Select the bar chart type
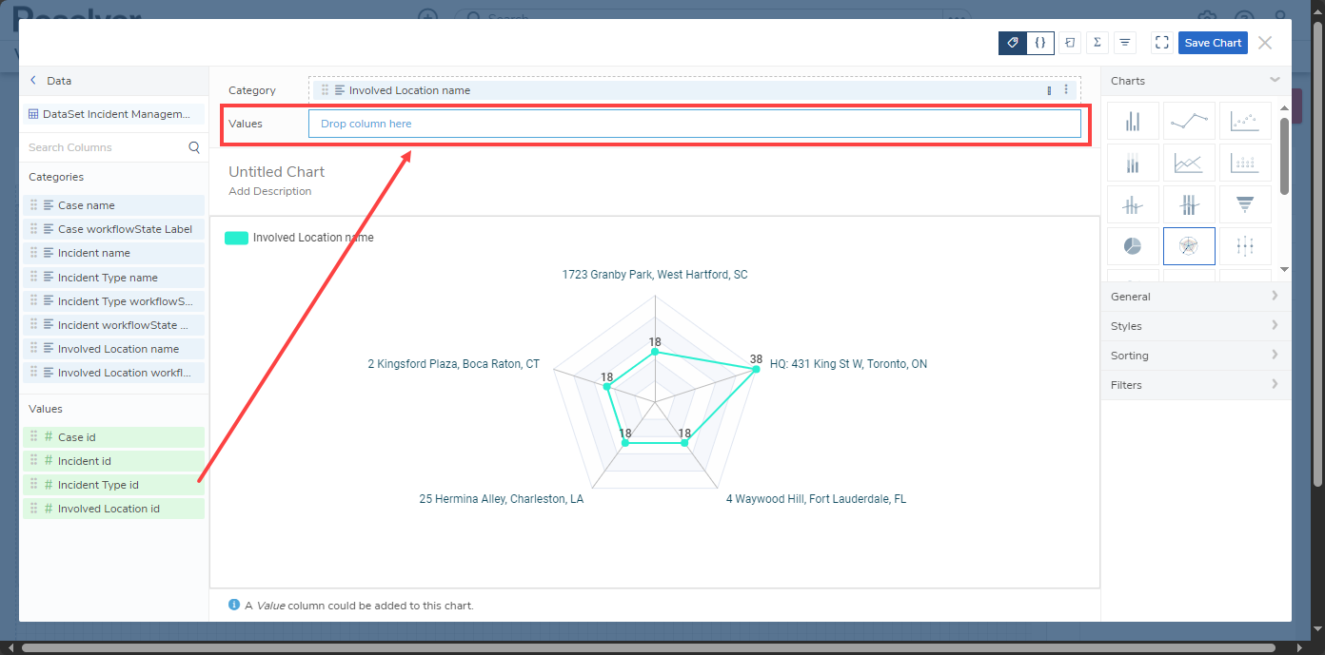Image resolution: width=1325 pixels, height=655 pixels. [x=1133, y=121]
